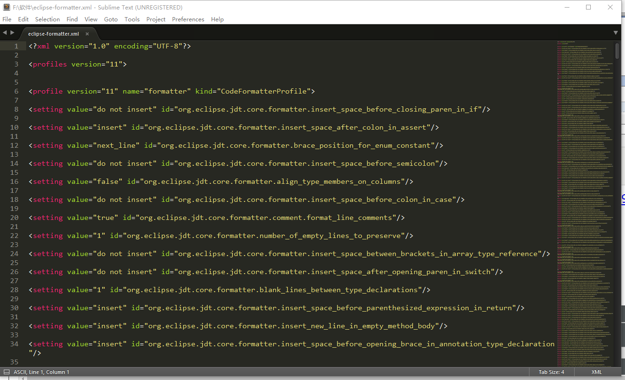Open the XML syntax selector in status bar
The width and height of the screenshot is (625, 380).
click(x=596, y=372)
